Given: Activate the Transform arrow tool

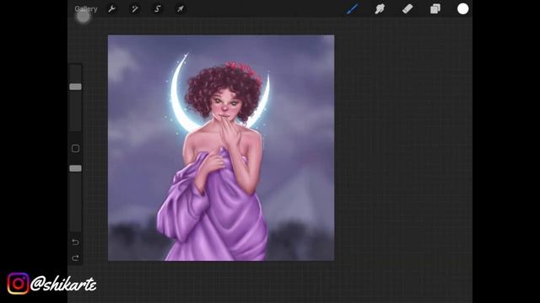Looking at the screenshot, I should [x=181, y=9].
